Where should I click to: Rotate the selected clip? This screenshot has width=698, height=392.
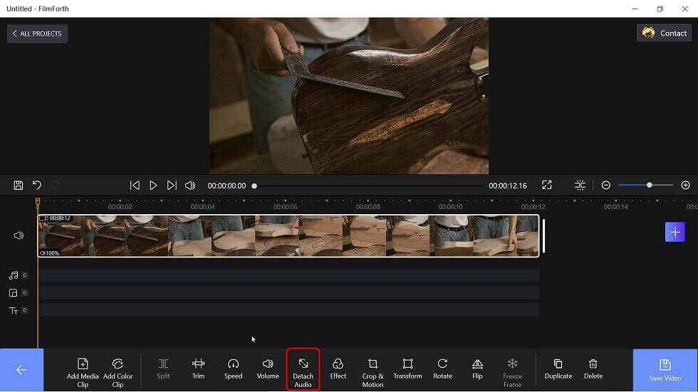click(442, 369)
